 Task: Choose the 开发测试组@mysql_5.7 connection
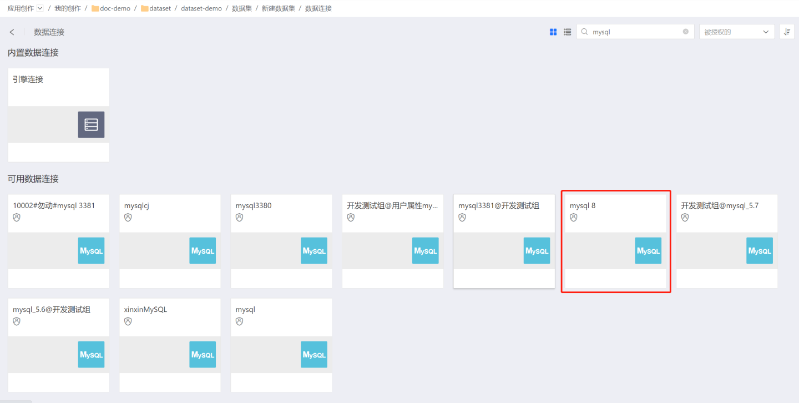tap(726, 240)
